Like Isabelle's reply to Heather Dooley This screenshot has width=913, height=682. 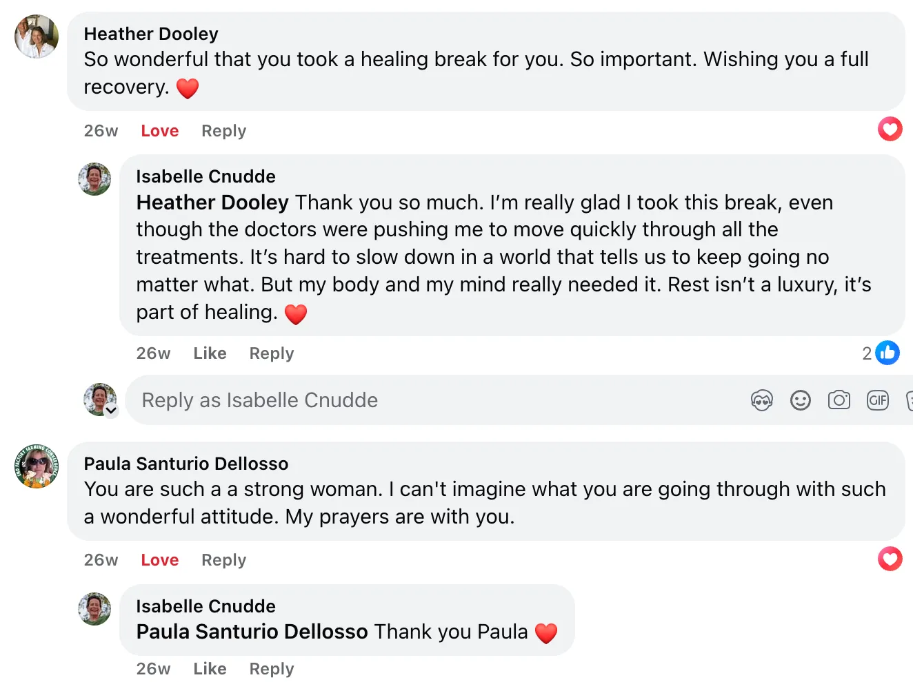(210, 353)
